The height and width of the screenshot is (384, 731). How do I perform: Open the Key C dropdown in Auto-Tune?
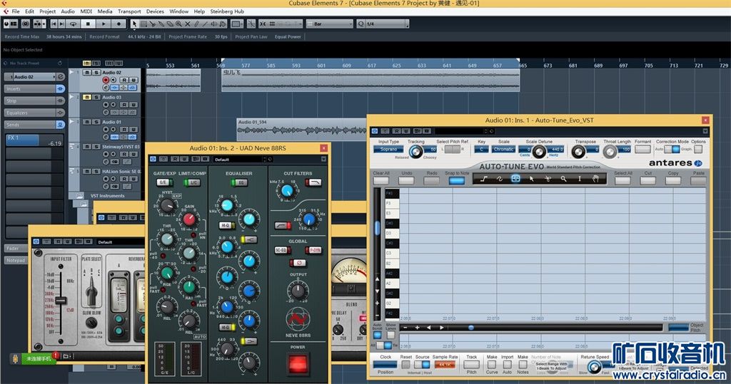[x=481, y=150]
